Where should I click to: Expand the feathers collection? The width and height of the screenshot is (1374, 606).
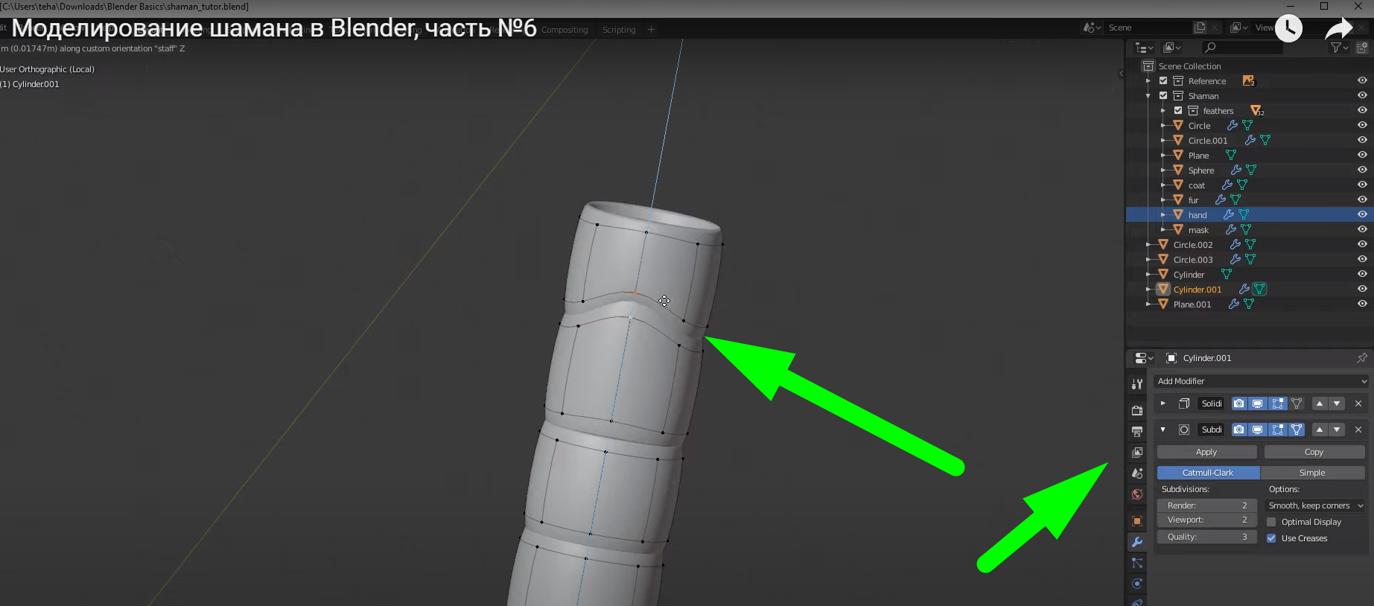pos(1163,110)
